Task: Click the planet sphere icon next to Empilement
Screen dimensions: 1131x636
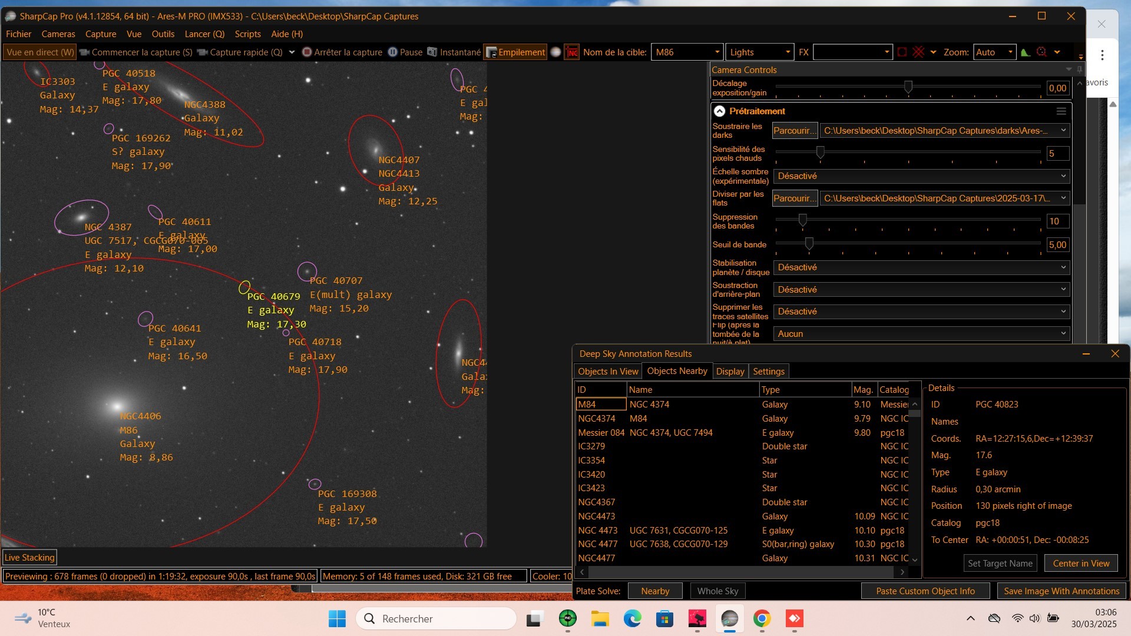Action: [555, 52]
